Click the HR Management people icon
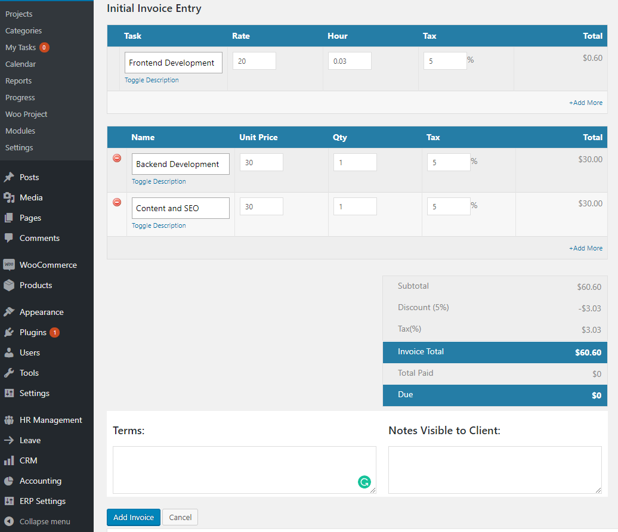The width and height of the screenshot is (618, 532). (9, 420)
